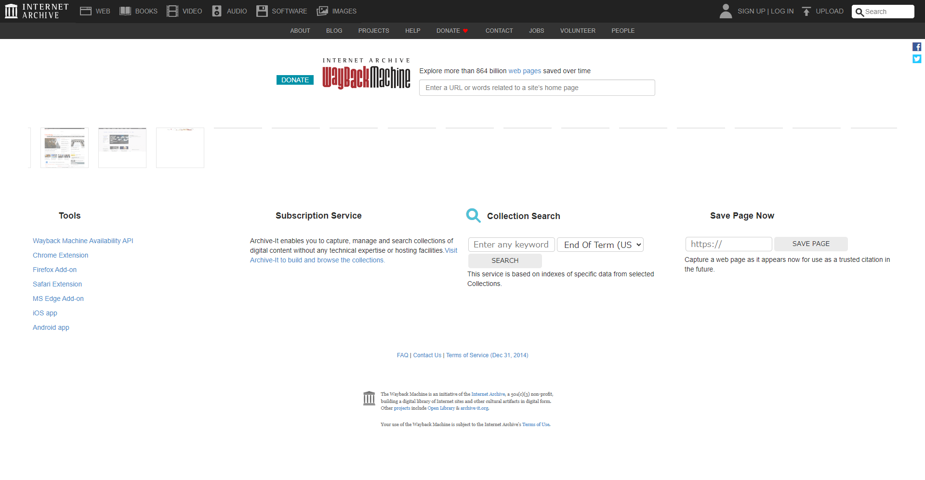Share on Facebook icon
Image resolution: width=925 pixels, height=480 pixels.
coord(917,47)
